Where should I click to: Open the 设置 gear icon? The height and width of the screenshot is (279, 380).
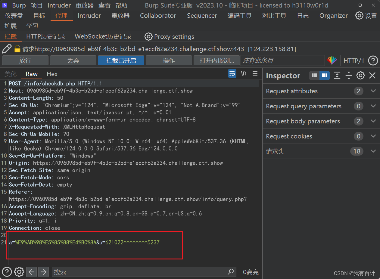(359, 16)
